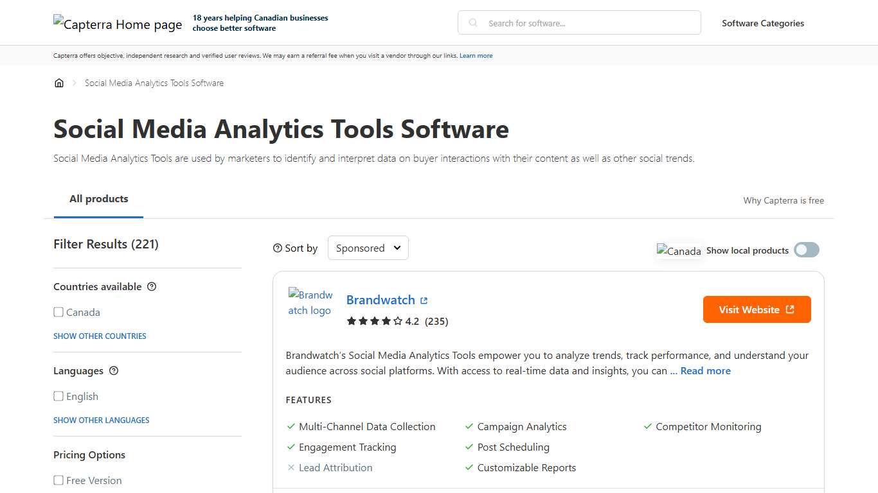
Task: Click the Search for software input field
Action: point(578,22)
